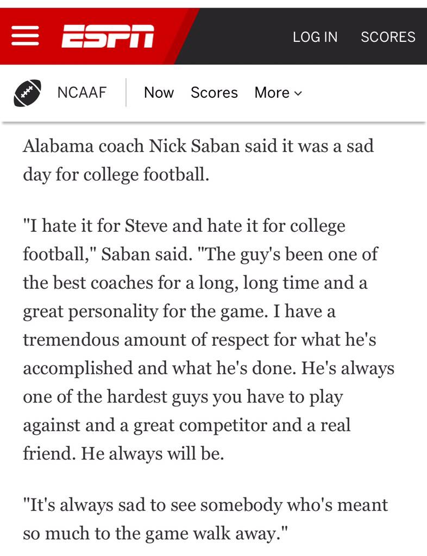Click the line starting "It's always sad to see"
Image resolution: width=427 pixels, height=556 pixels.
(x=205, y=504)
